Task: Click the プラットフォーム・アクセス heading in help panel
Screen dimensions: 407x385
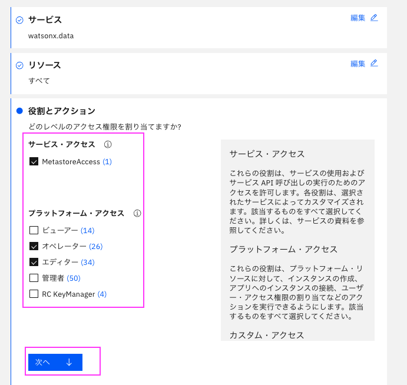Action: (x=283, y=250)
